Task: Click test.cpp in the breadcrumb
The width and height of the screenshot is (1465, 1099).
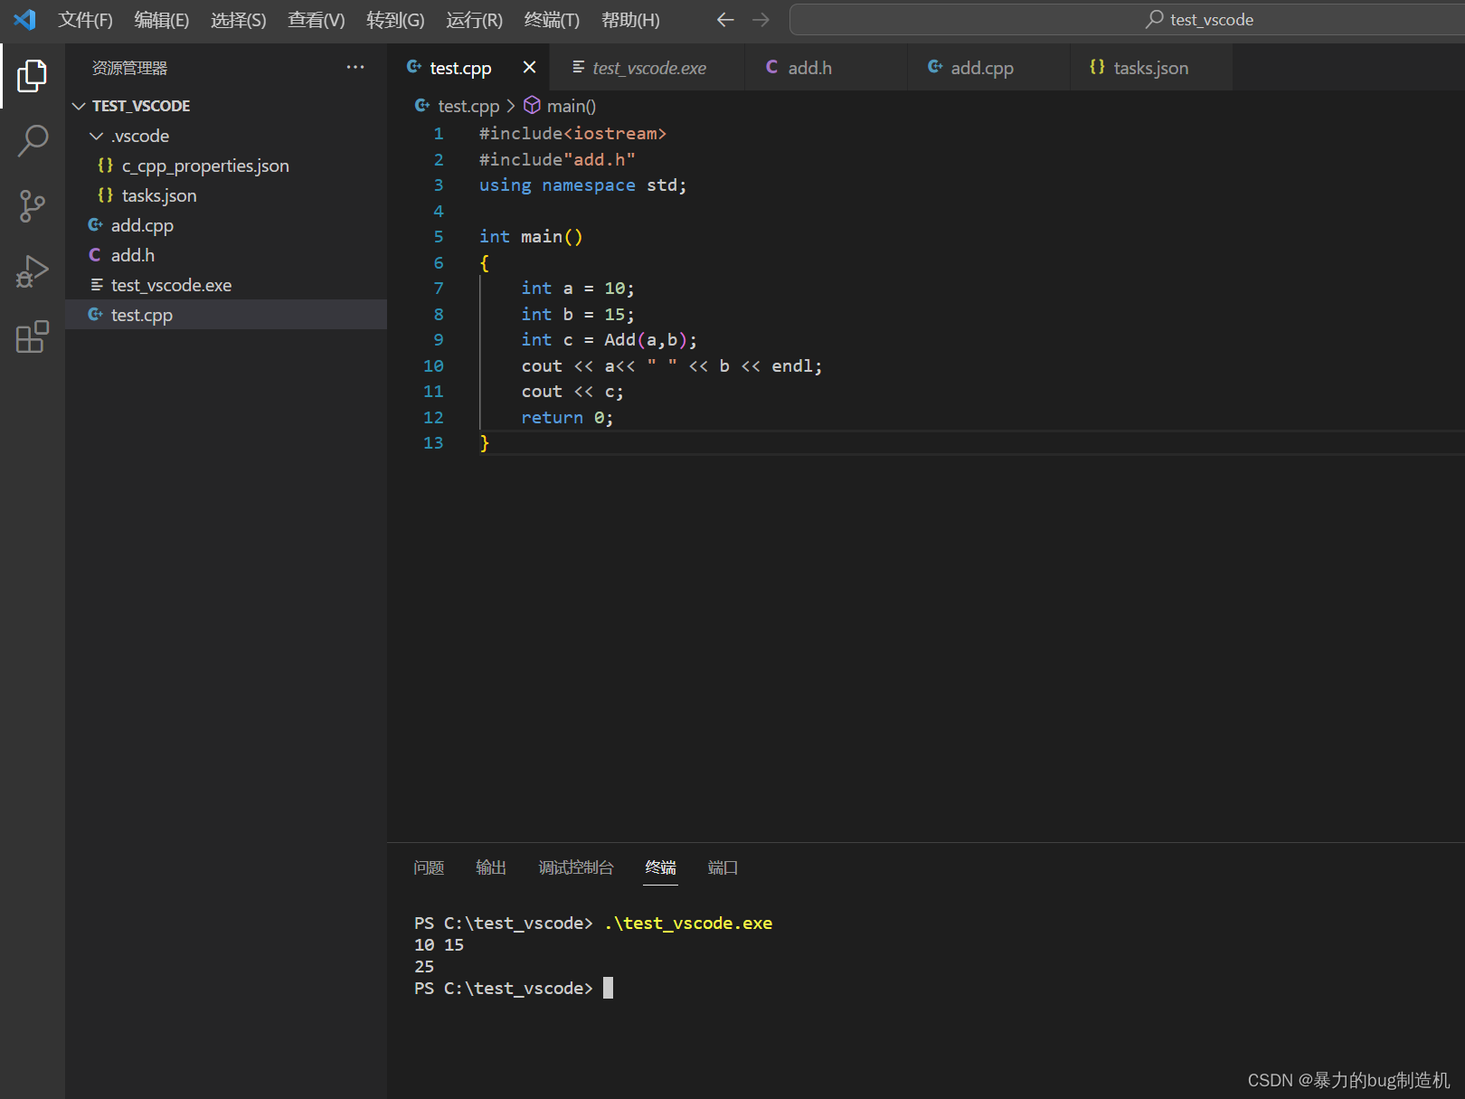Action: [x=468, y=106]
